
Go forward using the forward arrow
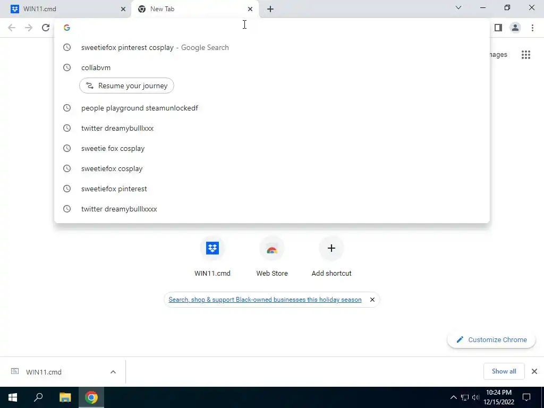(x=29, y=28)
